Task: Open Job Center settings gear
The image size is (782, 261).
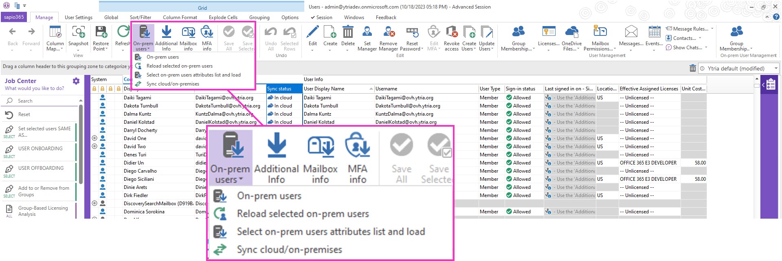Action: click(x=76, y=81)
